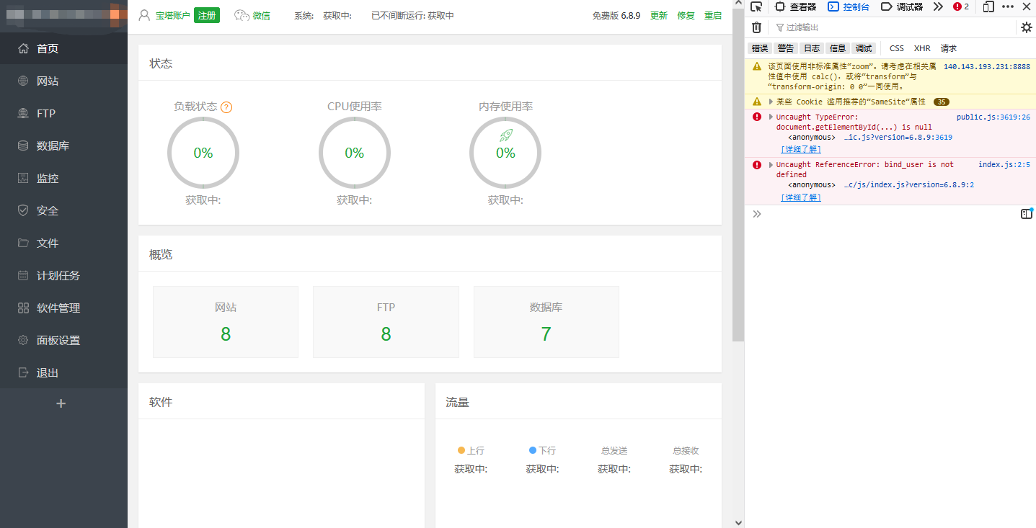Click the element picker icon in devtools
The width and height of the screenshot is (1036, 528).
pos(756,6)
